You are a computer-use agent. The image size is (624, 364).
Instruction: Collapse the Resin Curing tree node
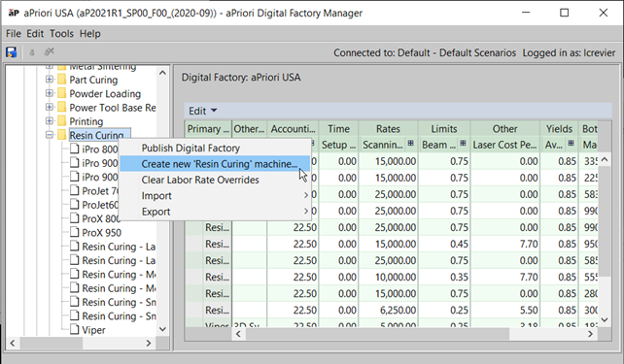pyautogui.click(x=50, y=135)
